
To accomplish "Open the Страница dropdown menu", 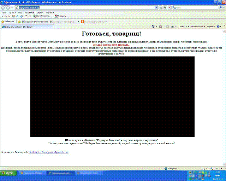I will click(x=184, y=27).
